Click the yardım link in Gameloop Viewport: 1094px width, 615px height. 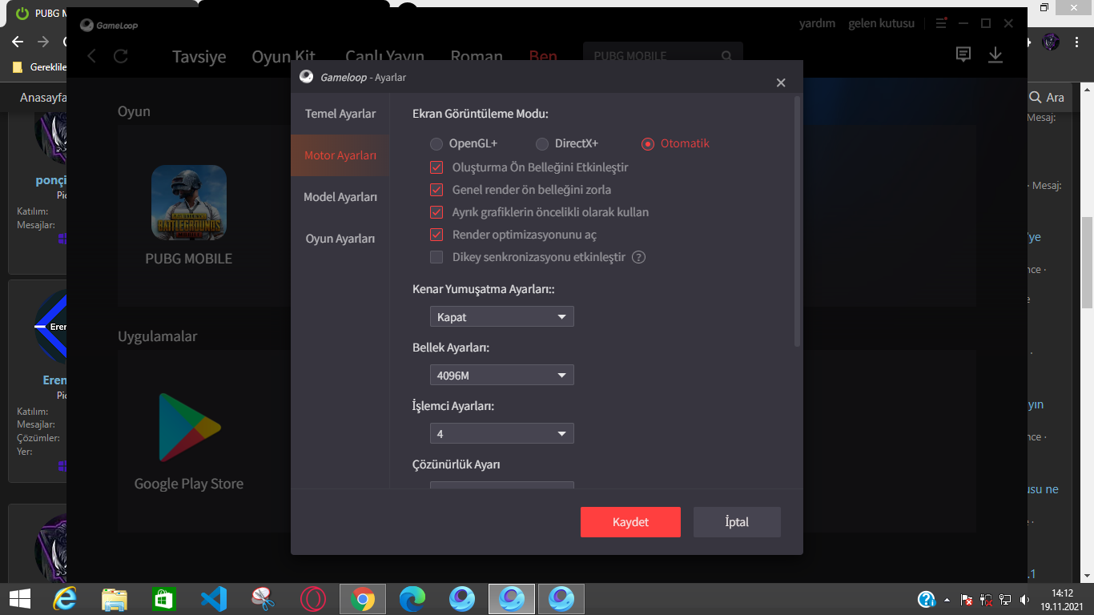[x=817, y=23]
